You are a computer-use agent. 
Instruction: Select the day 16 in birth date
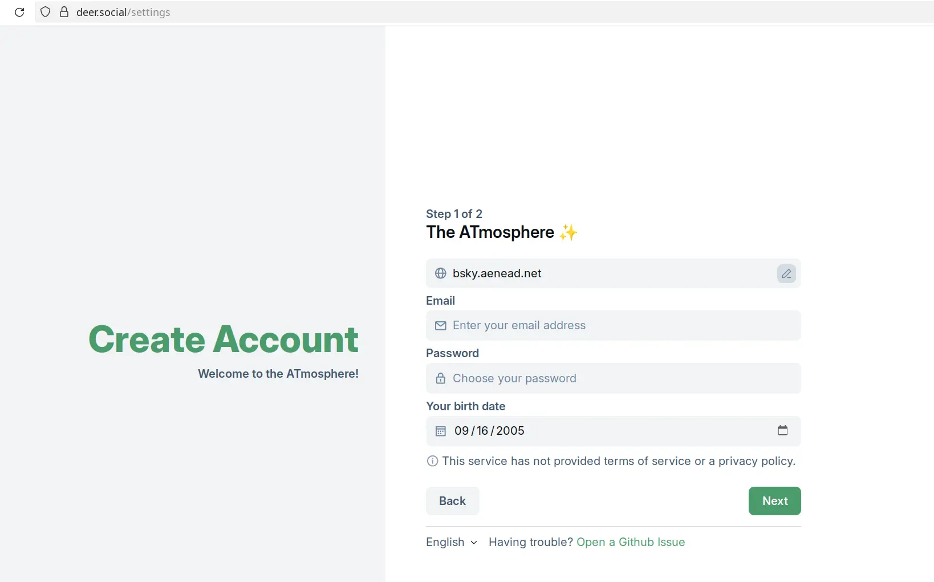[482, 431]
